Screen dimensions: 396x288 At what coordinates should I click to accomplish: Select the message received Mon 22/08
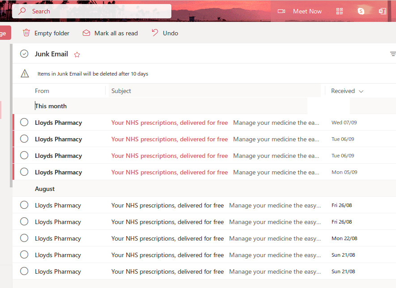click(24, 238)
